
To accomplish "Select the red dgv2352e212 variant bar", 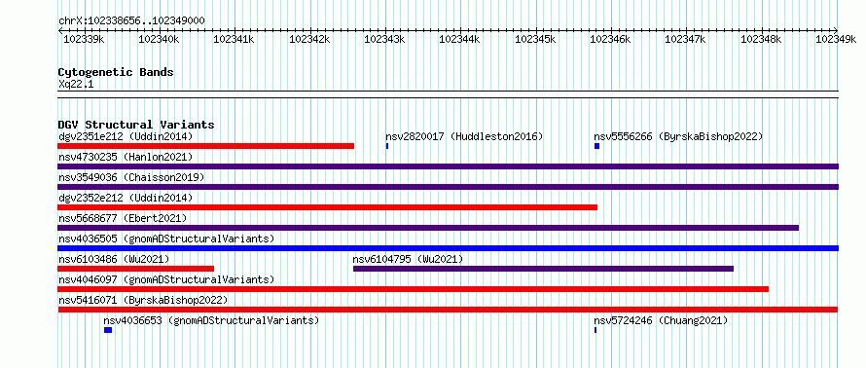I will tap(328, 207).
